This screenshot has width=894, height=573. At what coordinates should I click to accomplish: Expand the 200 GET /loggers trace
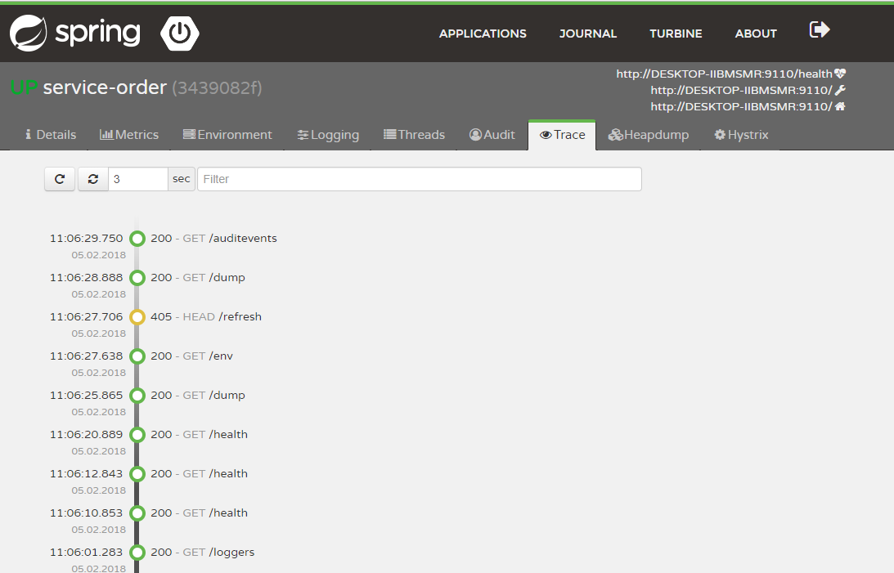click(x=202, y=552)
